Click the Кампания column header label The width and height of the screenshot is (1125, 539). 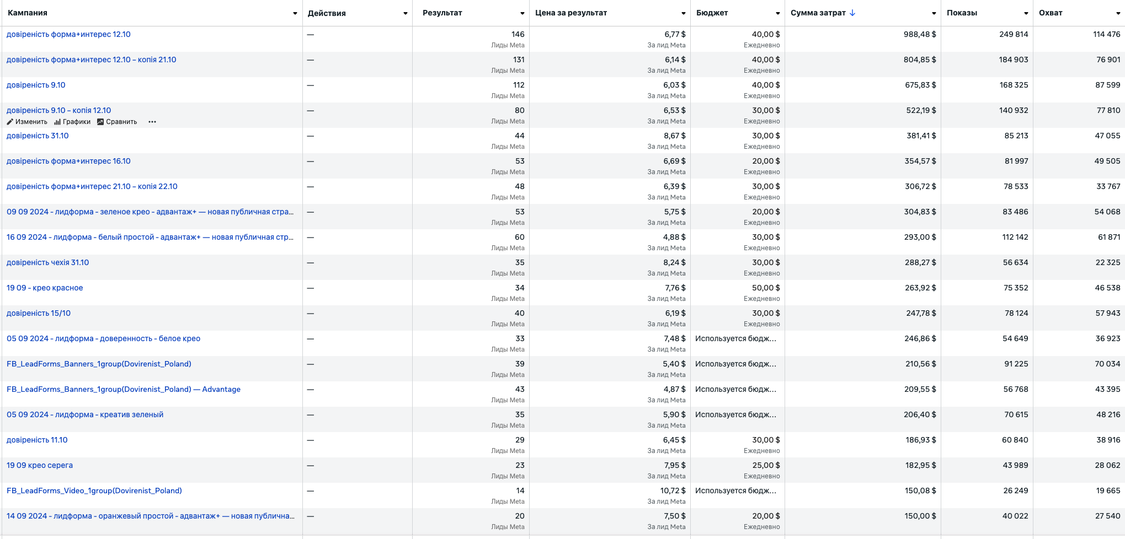[x=28, y=13]
